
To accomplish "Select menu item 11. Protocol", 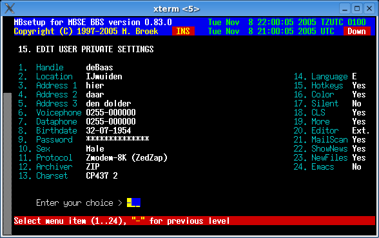I will (45, 157).
